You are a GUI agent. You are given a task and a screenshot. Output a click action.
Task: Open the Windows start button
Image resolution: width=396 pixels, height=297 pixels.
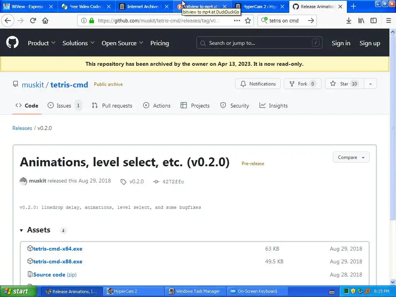(19, 292)
